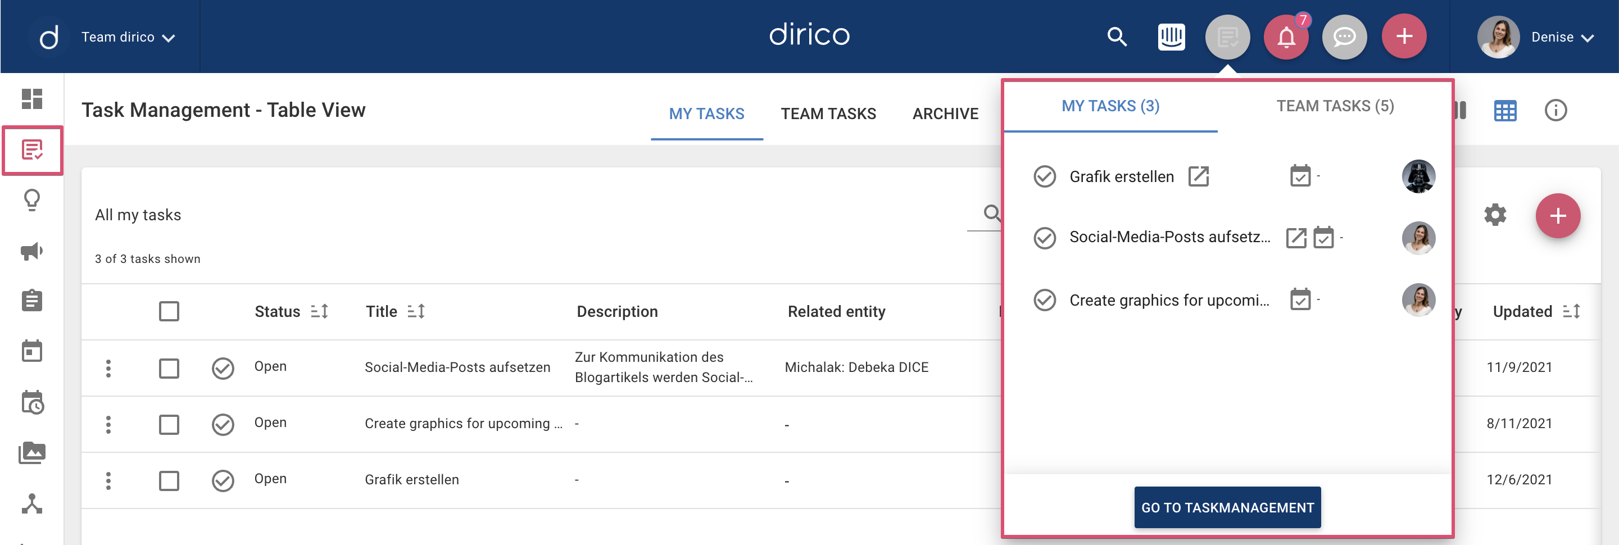This screenshot has width=1619, height=545.
Task: Switch to the TEAM TASKS (5) tab
Action: pos(1335,106)
